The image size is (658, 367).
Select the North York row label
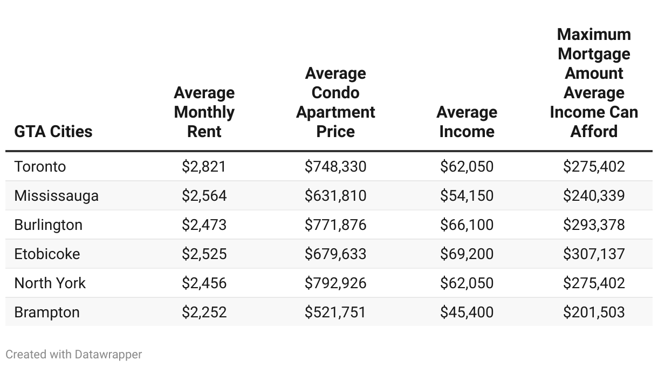50,283
